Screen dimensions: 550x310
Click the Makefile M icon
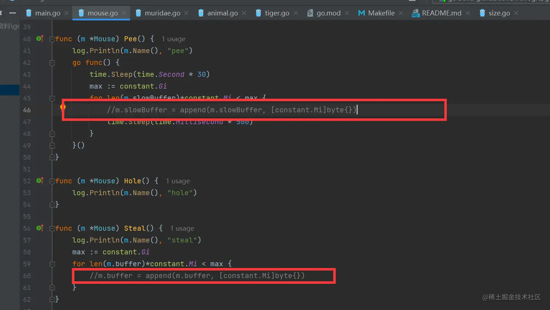pos(362,13)
